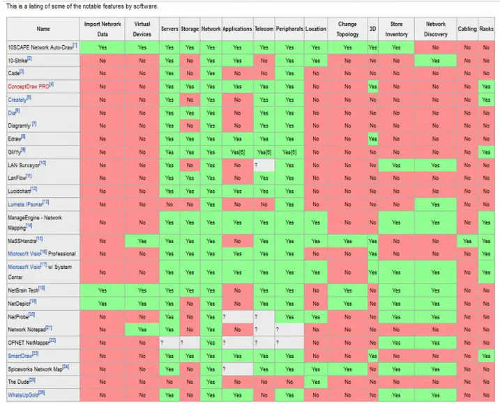This screenshot has height=404, width=500.
Task: Click the Gliffy row name
Action: point(15,153)
